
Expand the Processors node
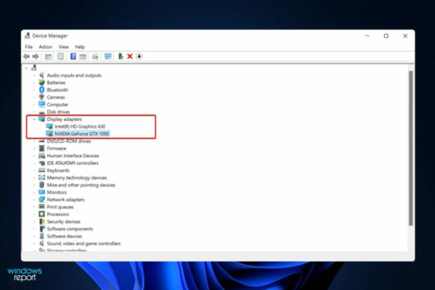tap(34, 214)
